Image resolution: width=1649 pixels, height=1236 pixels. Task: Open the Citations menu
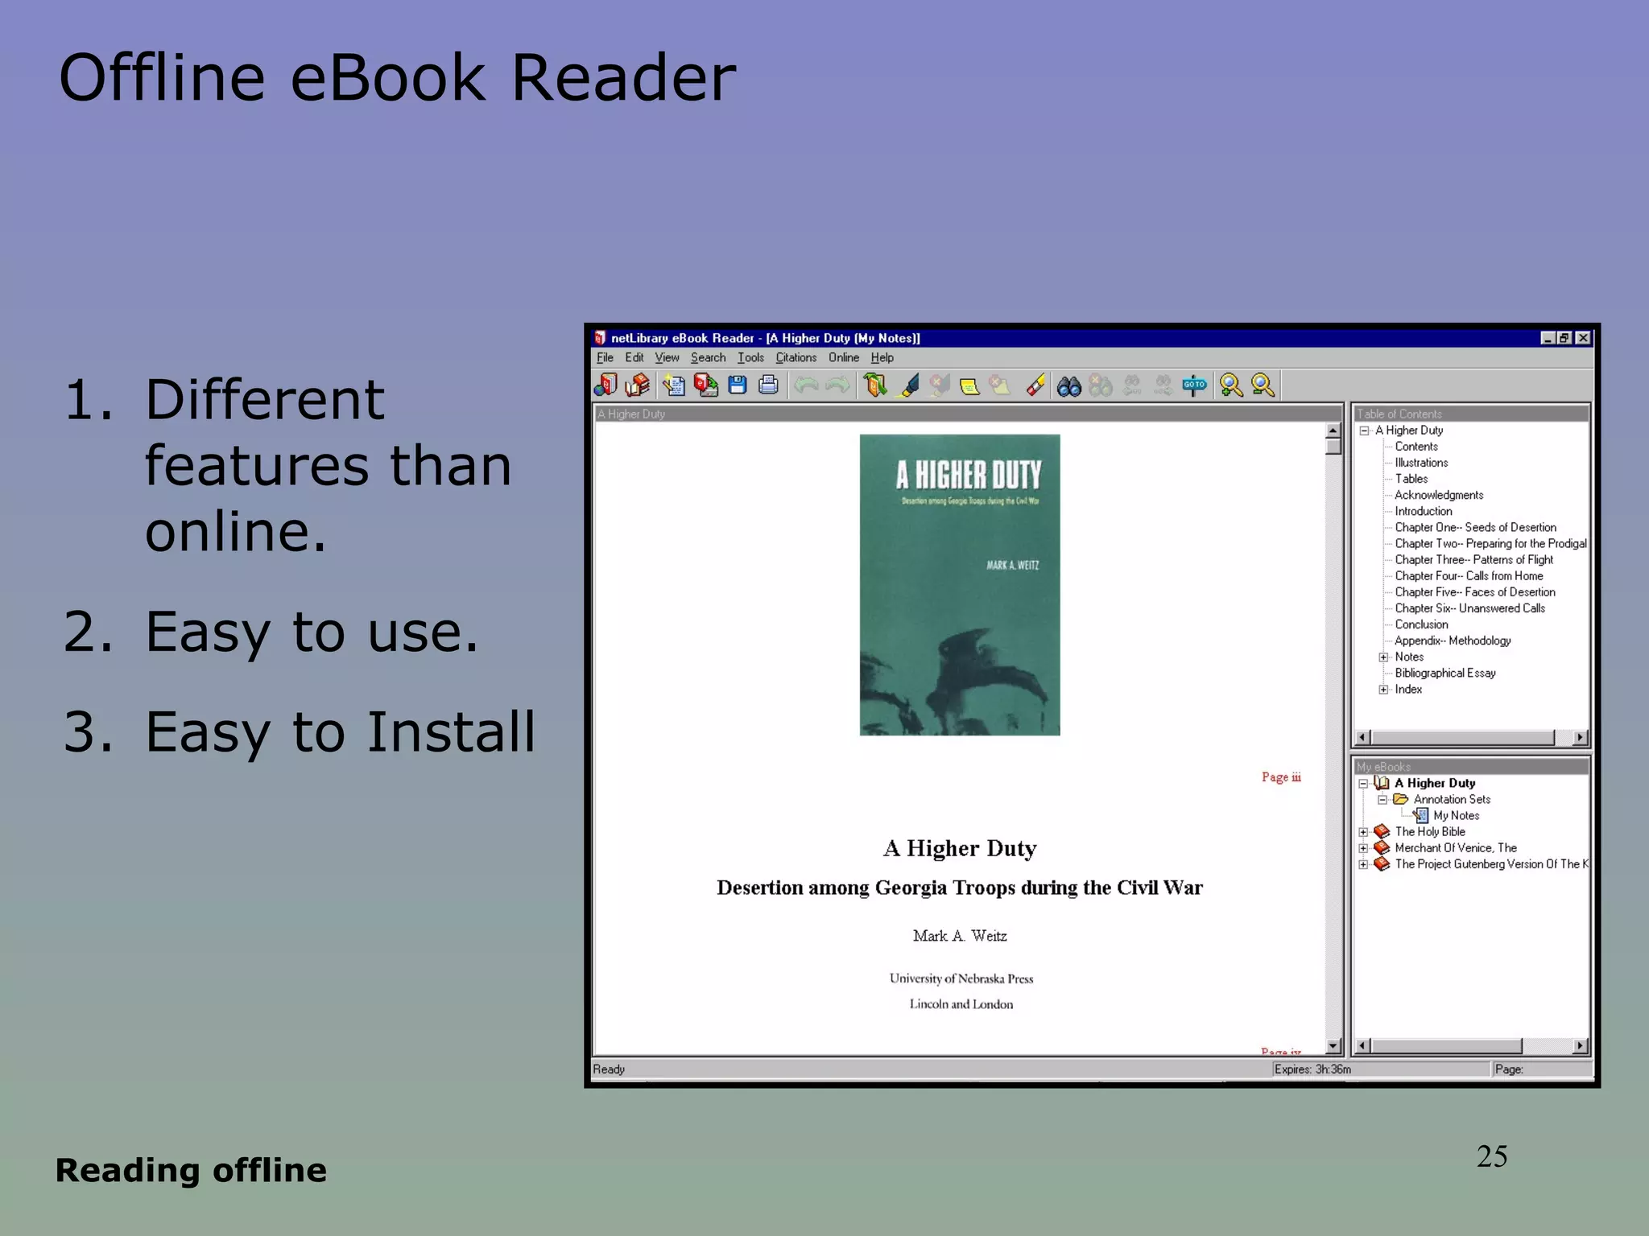796,357
